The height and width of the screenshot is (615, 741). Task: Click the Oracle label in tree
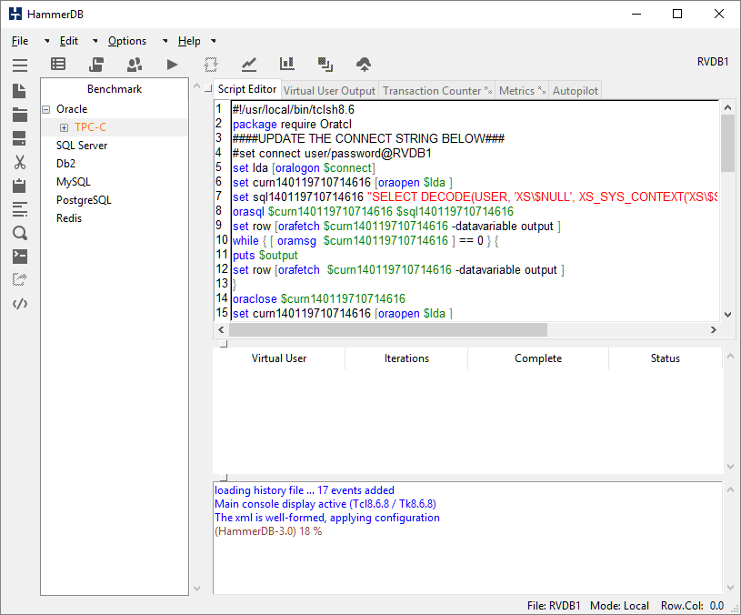tap(72, 109)
